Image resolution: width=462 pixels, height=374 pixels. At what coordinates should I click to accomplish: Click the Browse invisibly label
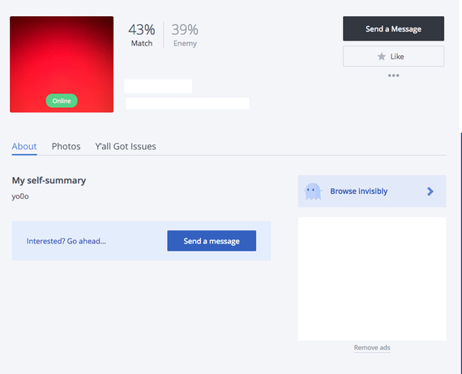[358, 191]
